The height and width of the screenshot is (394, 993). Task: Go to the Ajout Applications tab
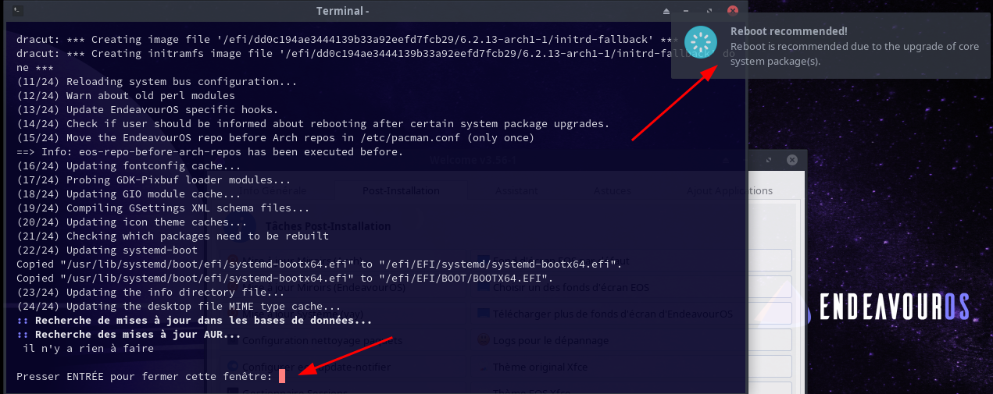click(x=730, y=190)
